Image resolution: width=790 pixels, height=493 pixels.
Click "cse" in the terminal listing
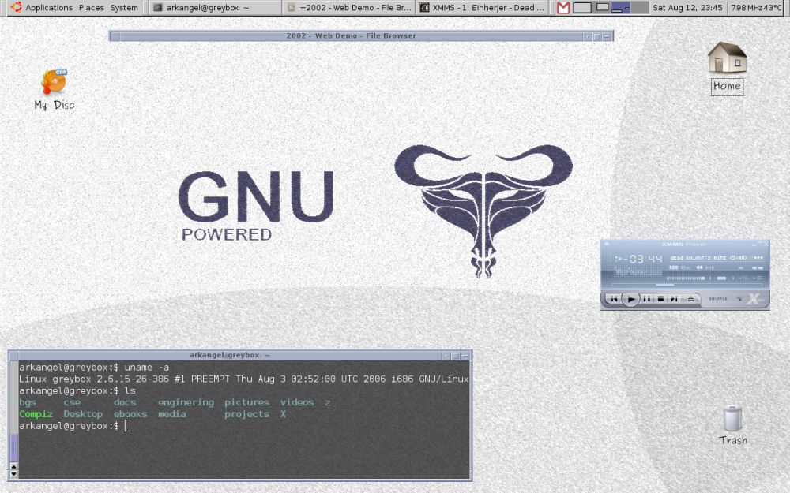pyautogui.click(x=72, y=402)
